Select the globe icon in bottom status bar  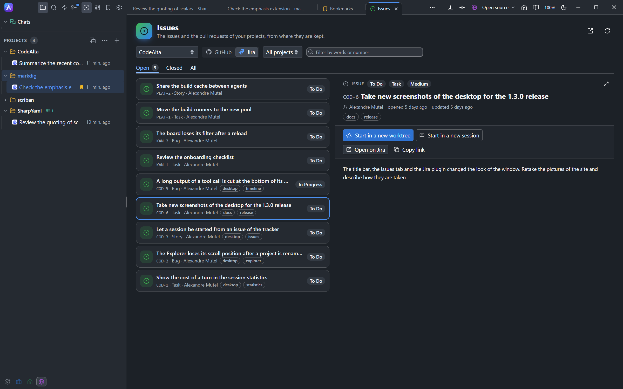pyautogui.click(x=41, y=382)
